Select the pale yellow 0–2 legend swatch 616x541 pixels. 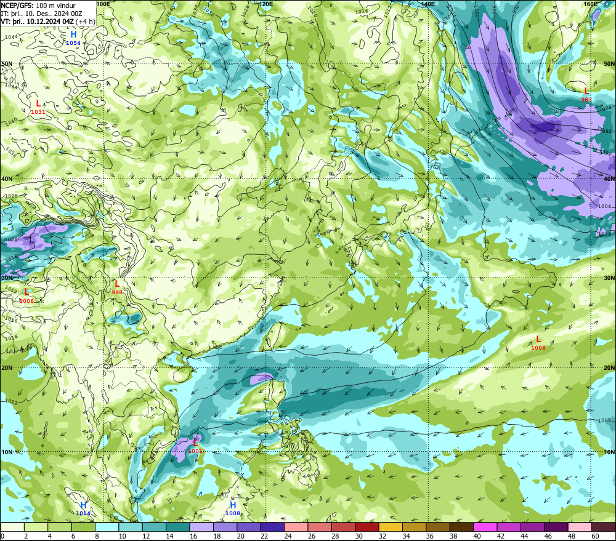[12, 527]
